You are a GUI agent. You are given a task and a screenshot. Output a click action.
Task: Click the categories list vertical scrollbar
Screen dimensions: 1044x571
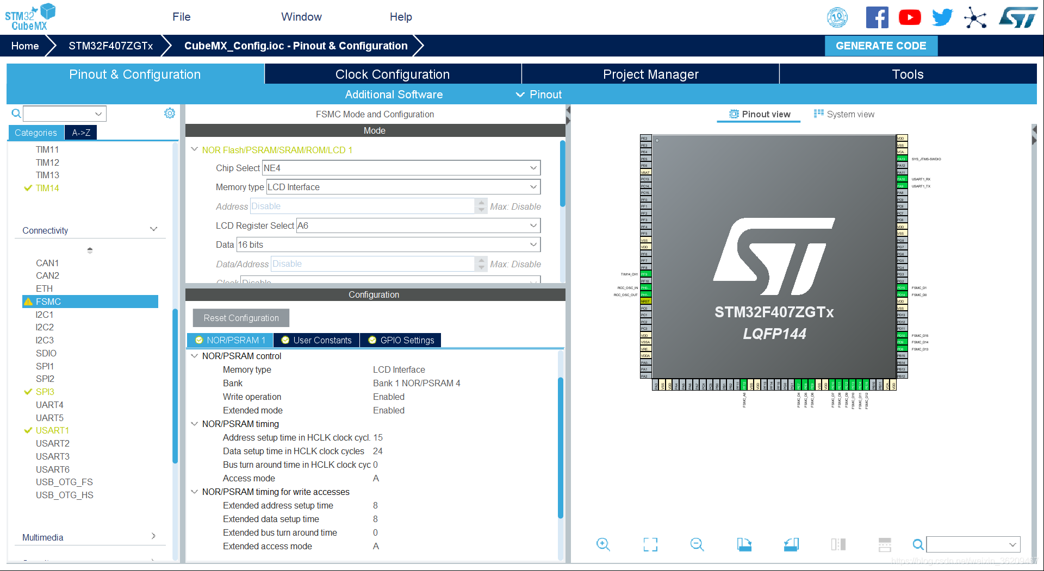(x=175, y=386)
